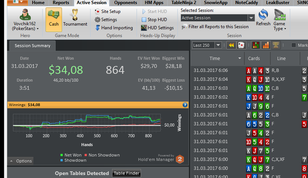Screen dimensions: 308x178
Task: Open the Time column sort arrow
Action: pyautogui.click(x=240, y=58)
